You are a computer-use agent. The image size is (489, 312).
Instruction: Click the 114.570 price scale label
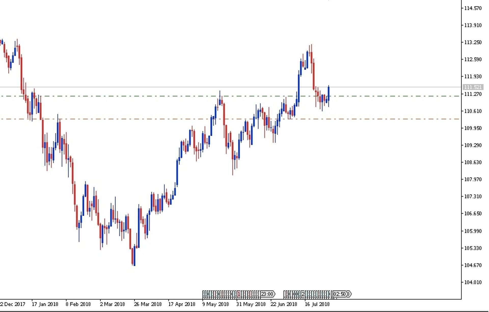click(x=473, y=8)
